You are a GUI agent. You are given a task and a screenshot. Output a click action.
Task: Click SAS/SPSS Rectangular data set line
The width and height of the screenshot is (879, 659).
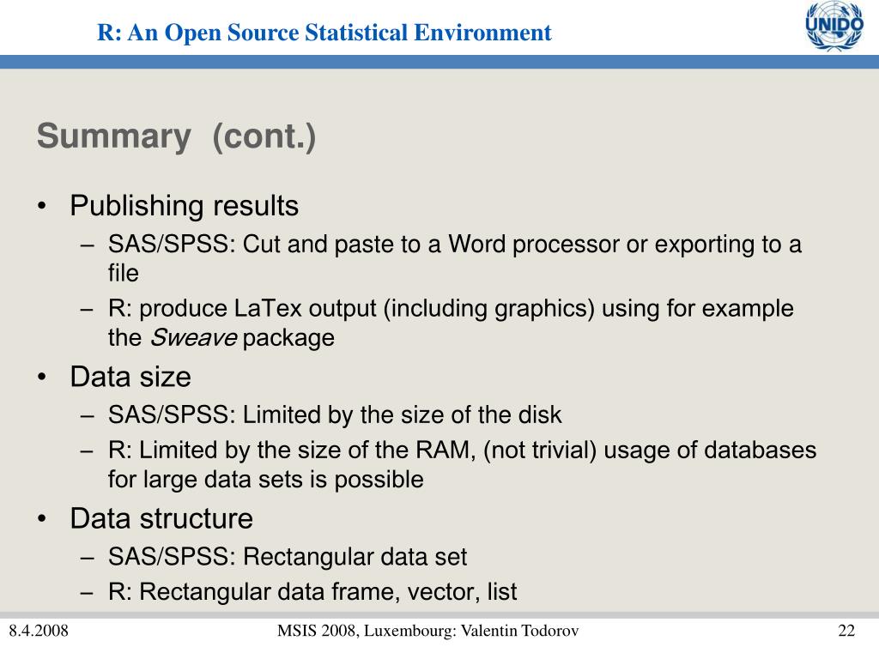click(x=288, y=557)
